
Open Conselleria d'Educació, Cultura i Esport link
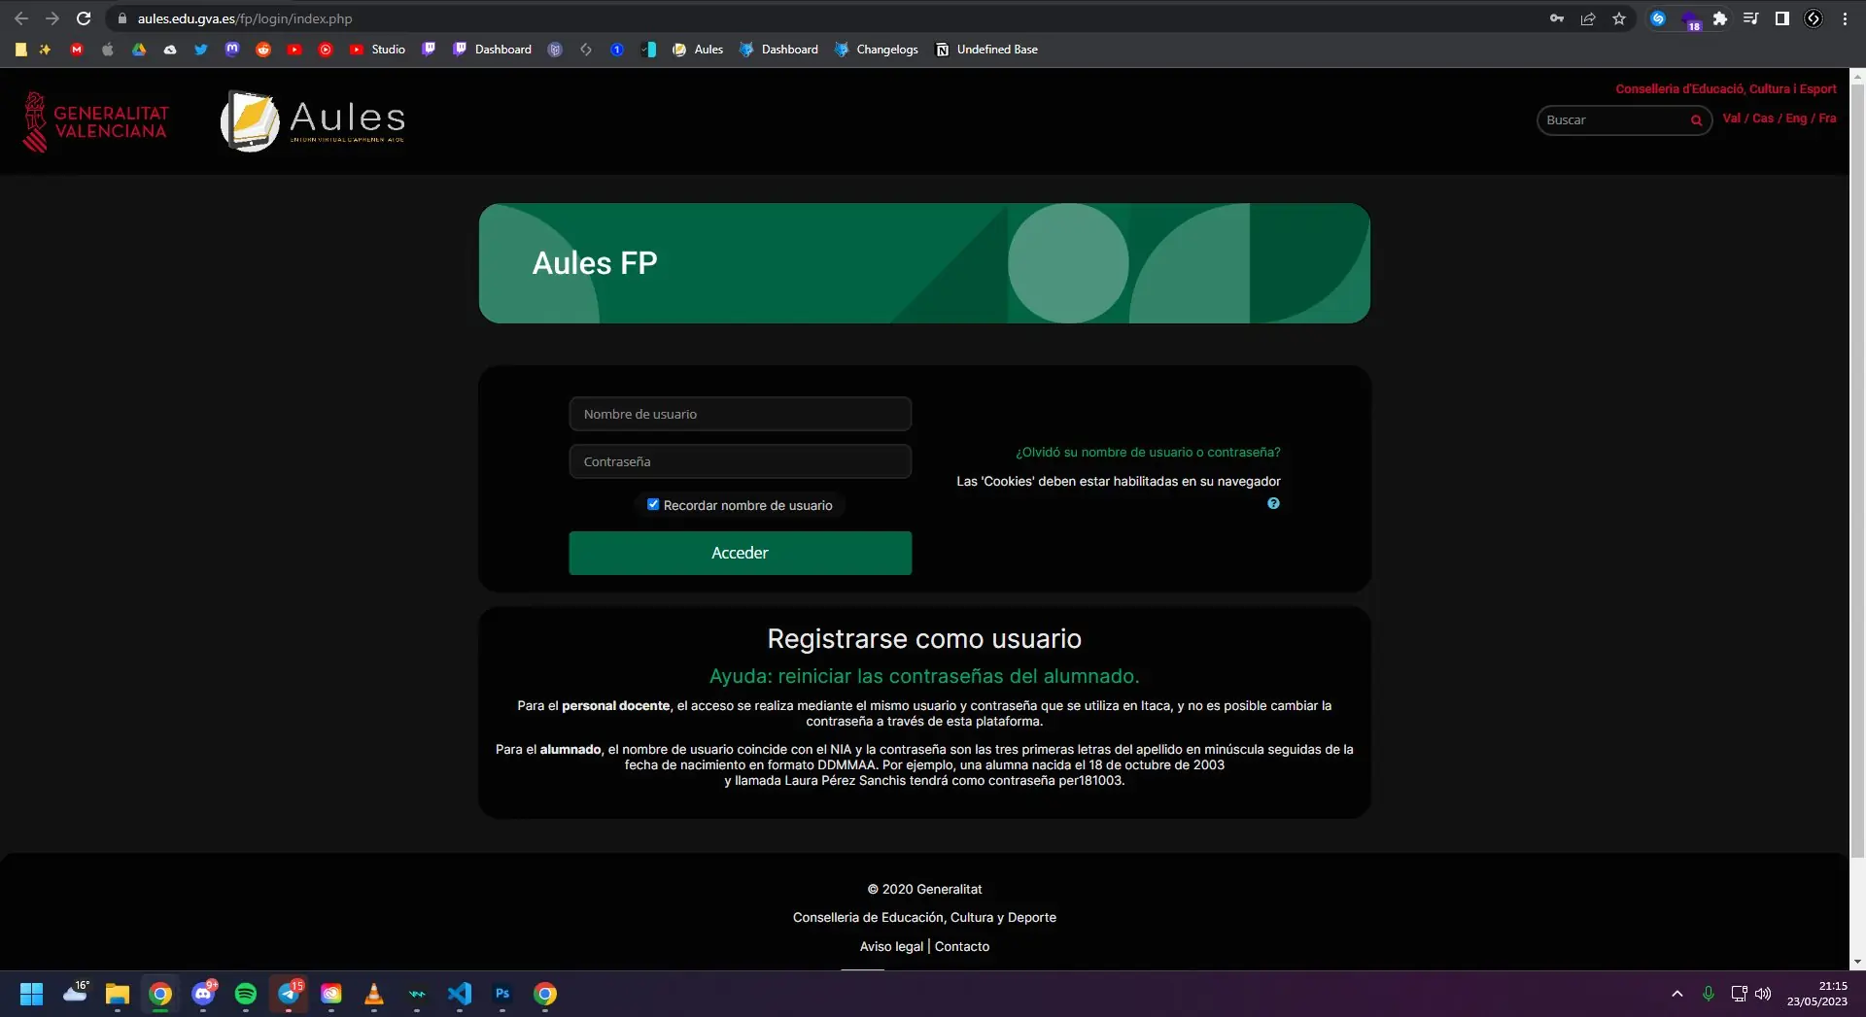click(1726, 88)
